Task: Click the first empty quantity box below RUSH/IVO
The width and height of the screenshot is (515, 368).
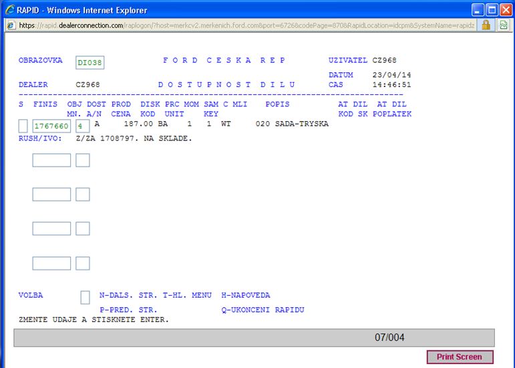Action: coord(82,160)
